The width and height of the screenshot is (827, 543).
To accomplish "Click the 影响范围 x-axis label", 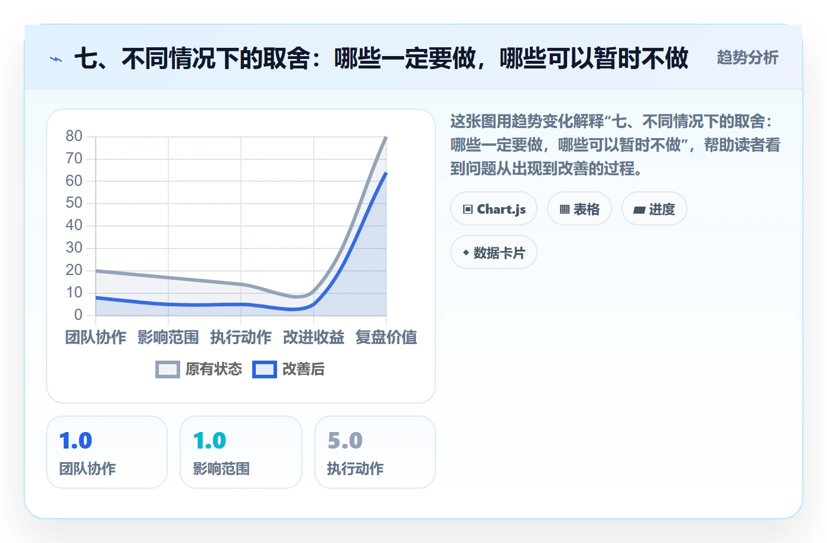I will tap(168, 338).
